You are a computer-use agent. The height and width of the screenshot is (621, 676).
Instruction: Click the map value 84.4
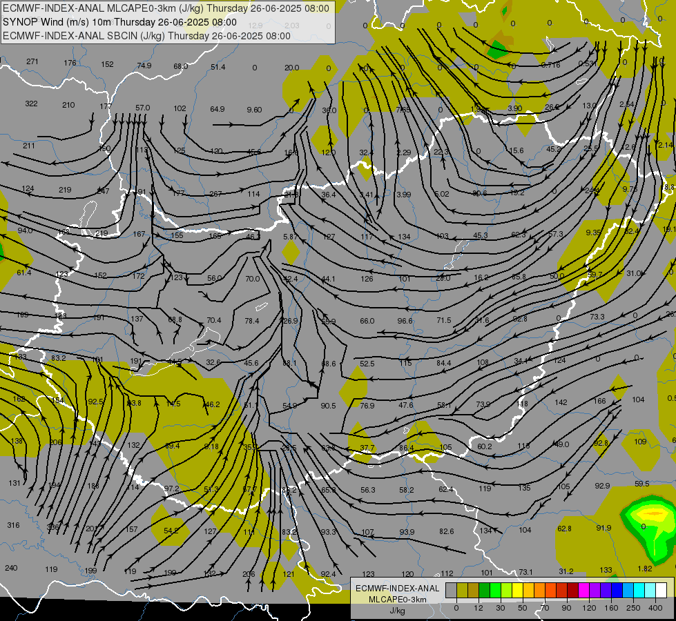(443, 364)
